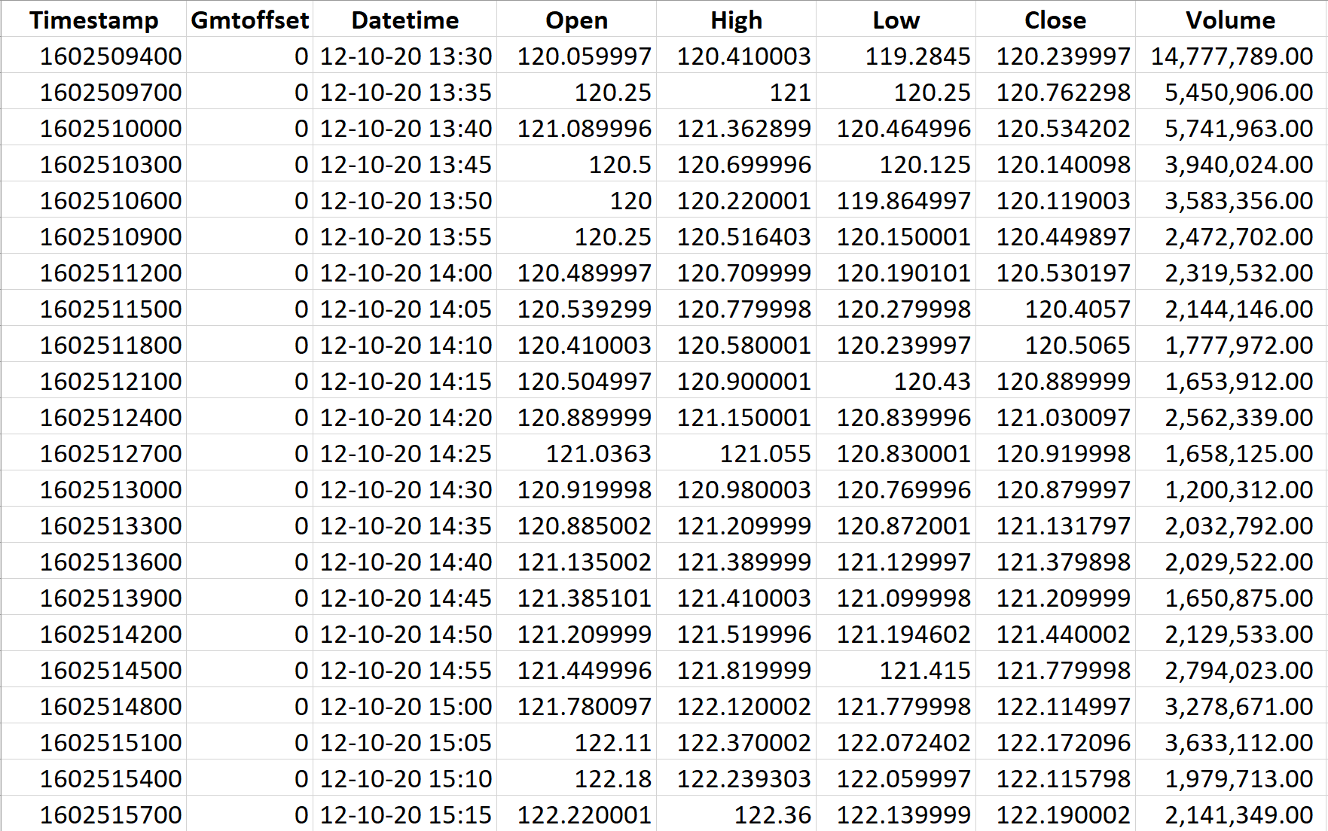This screenshot has height=831, width=1328.
Task: Select high value 122.239303
Action: tap(737, 778)
